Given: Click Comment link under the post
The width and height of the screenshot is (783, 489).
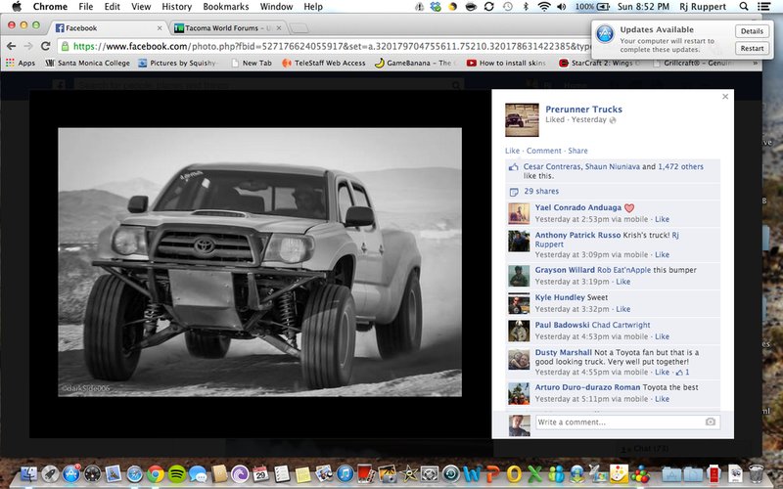Looking at the screenshot, I should pyautogui.click(x=544, y=151).
